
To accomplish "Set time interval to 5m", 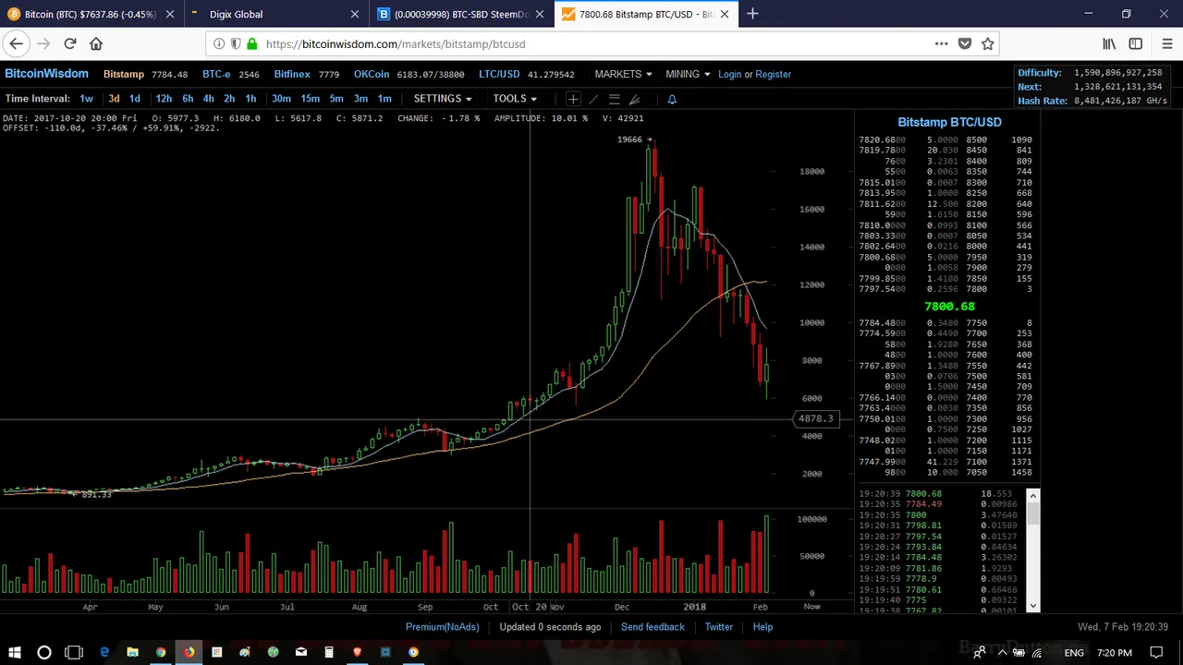I will coord(336,99).
